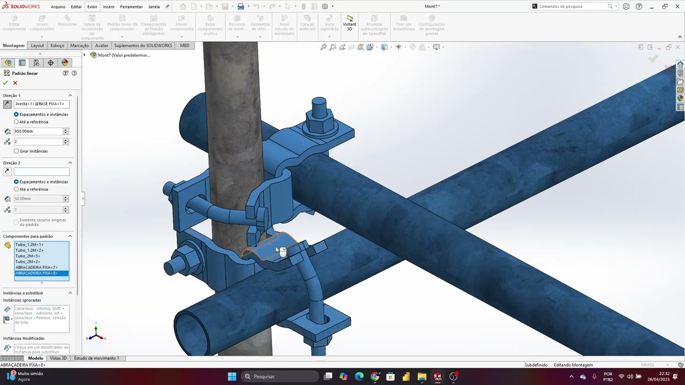Open the Print dropdown arrow
This screenshot has width=685, height=385.
coord(248,6)
